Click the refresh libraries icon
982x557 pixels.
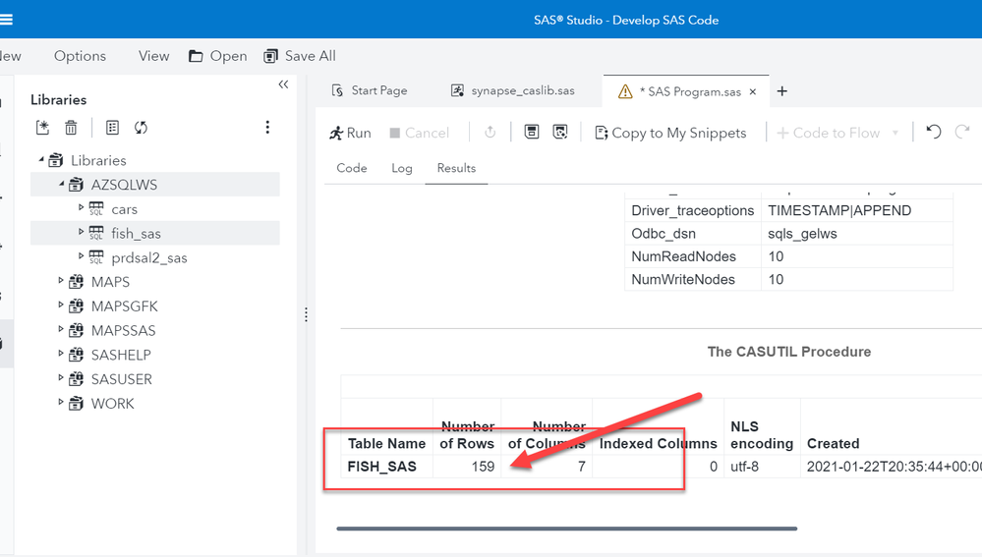tap(141, 128)
